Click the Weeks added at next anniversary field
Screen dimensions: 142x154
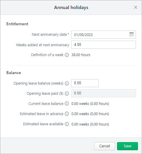point(103,45)
